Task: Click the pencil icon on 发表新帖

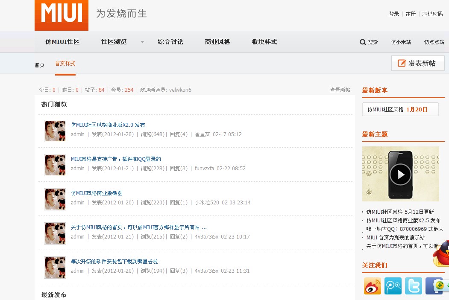Action: 402,63
